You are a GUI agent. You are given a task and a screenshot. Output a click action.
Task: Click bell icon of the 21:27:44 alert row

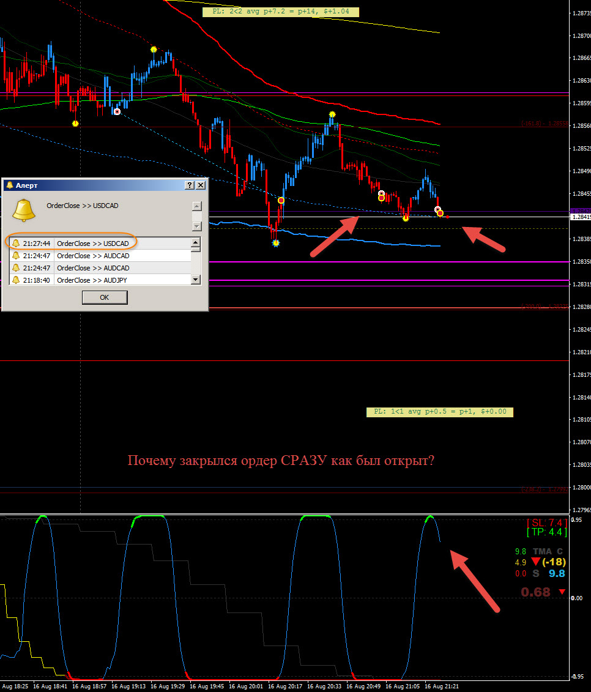click(16, 243)
